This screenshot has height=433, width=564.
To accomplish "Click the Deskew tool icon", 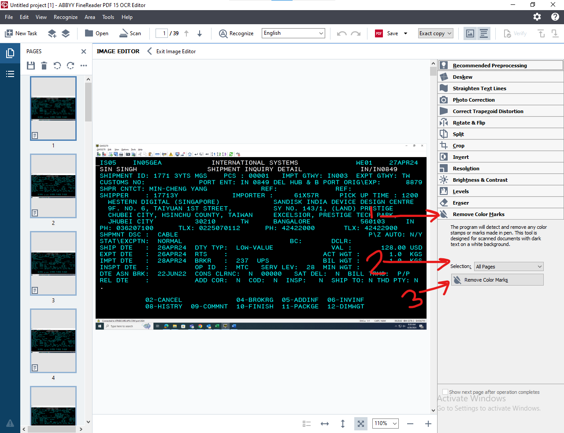I will [x=444, y=77].
